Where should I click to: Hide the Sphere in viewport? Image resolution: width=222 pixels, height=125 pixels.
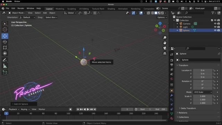pos(215,30)
